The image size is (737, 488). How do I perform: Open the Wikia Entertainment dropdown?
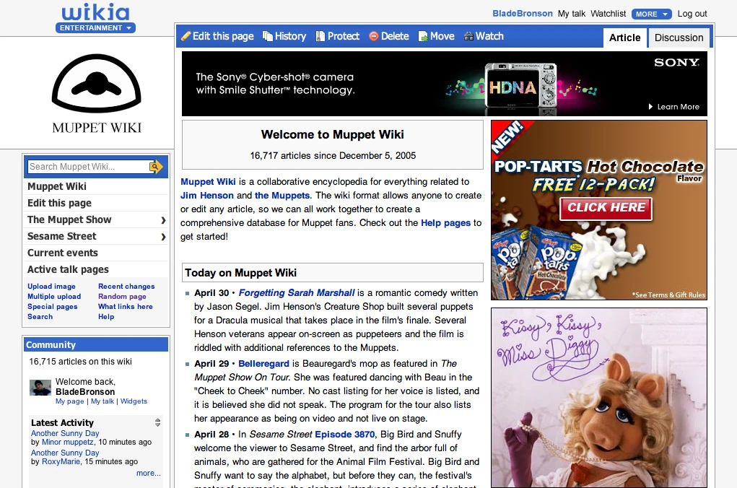[x=96, y=28]
